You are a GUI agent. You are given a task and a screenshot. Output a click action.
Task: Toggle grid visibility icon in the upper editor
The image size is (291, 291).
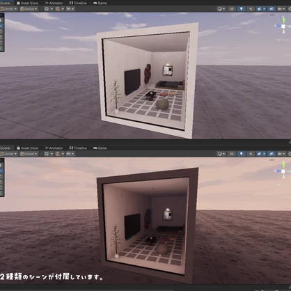click(47, 9)
